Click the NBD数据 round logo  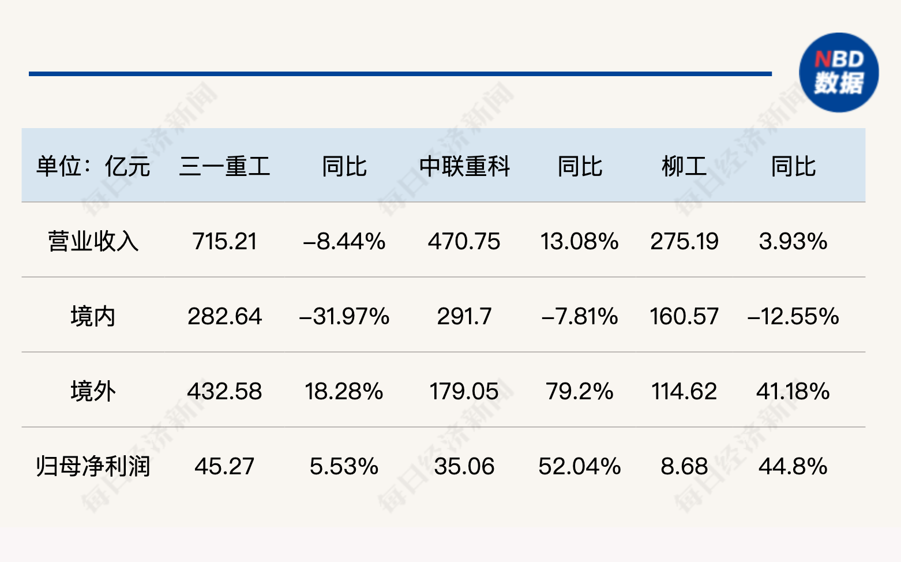point(838,73)
